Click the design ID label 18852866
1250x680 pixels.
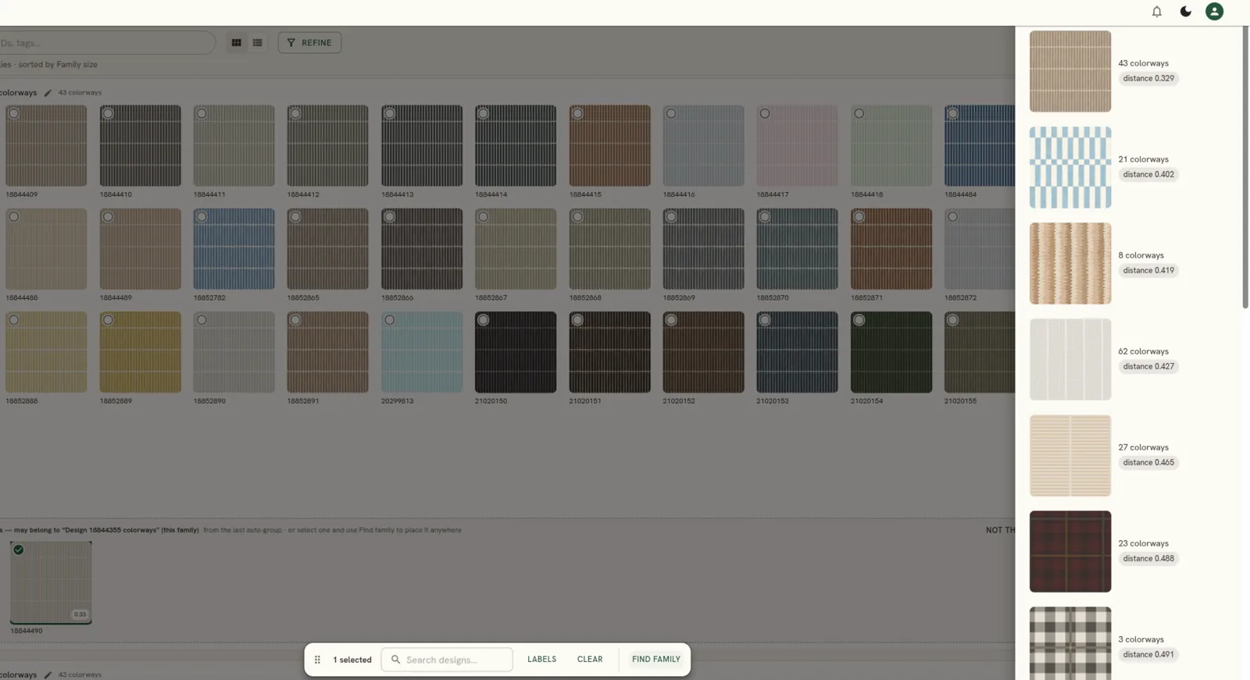tap(398, 297)
